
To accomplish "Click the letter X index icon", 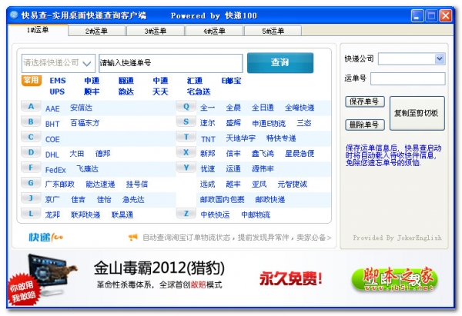I will click(x=186, y=152).
